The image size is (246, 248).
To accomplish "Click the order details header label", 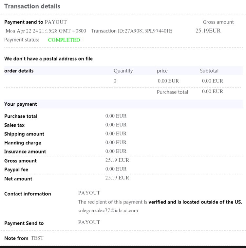I will 19,71.
